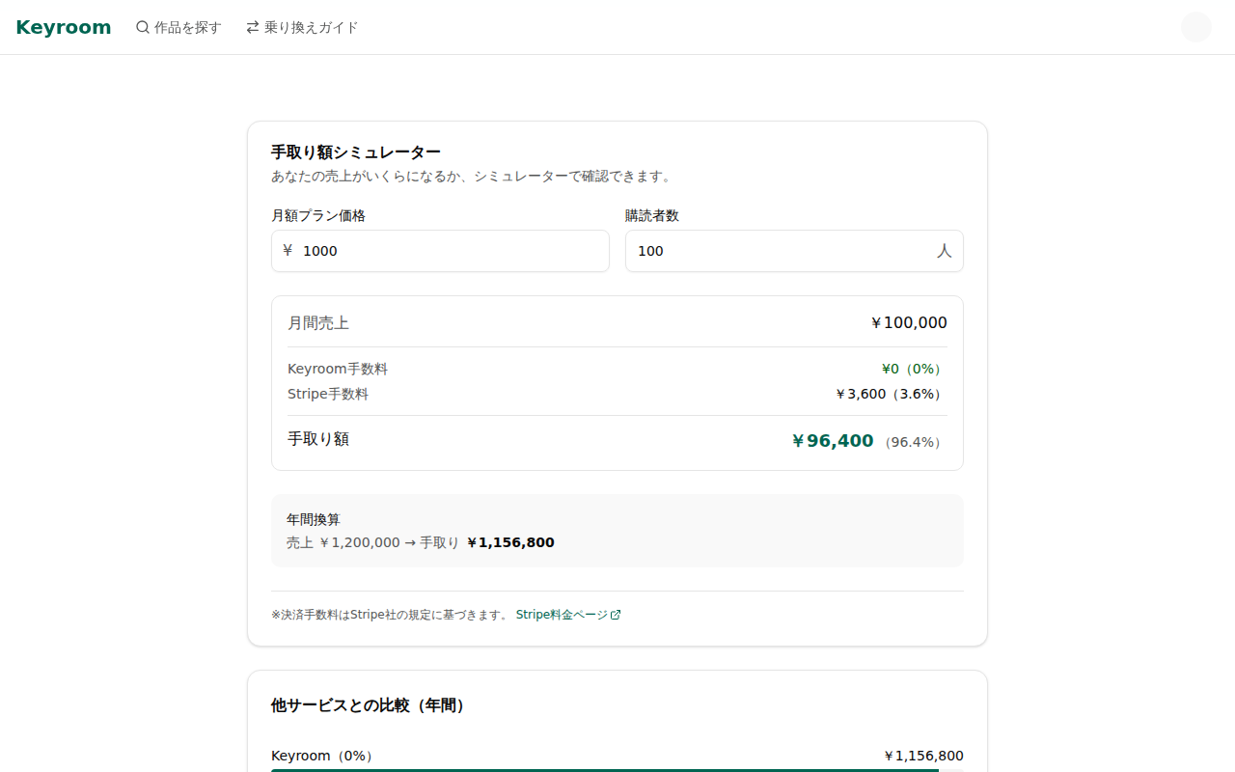Select the Keyroom手数料 label
The image size is (1235, 772).
pos(338,369)
